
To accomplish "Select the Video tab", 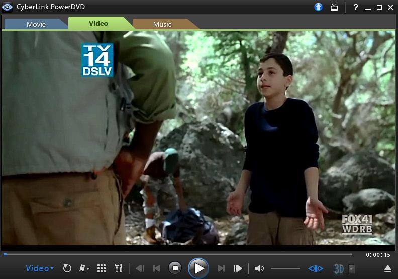I will [98, 23].
